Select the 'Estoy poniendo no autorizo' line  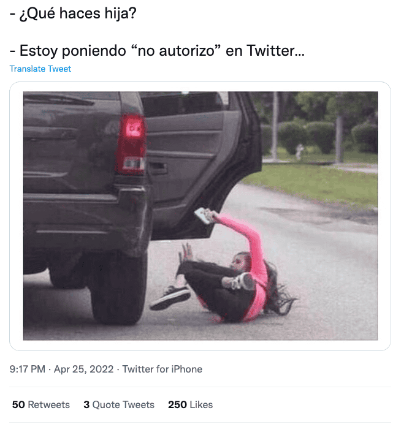click(157, 51)
